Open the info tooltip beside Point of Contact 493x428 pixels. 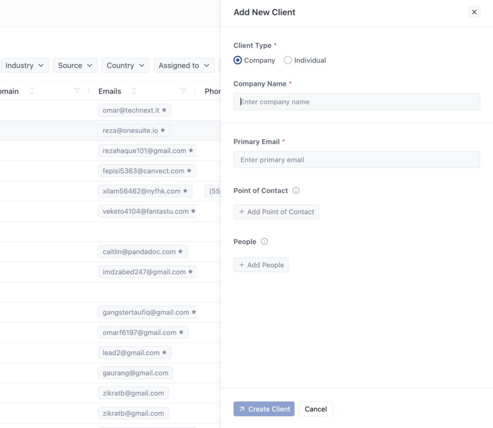[x=296, y=190]
